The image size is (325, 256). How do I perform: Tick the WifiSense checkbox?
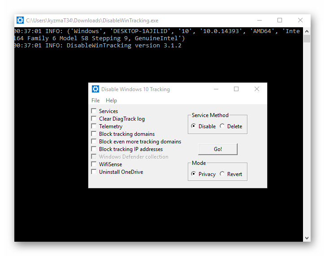pos(94,164)
